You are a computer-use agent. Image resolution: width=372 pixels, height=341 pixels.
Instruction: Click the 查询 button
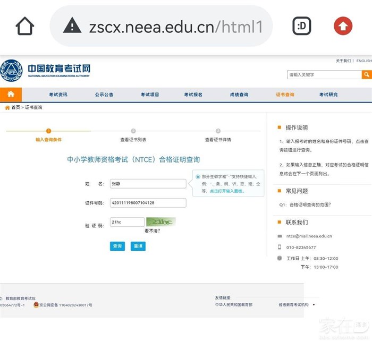[117, 246]
